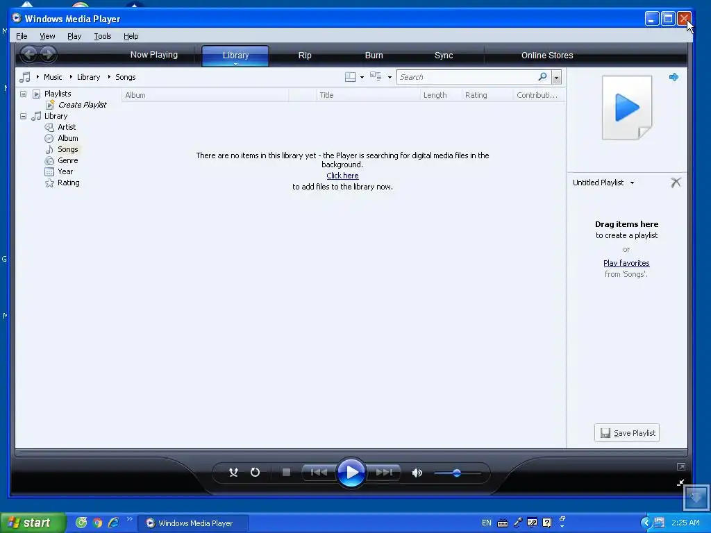711x533 pixels.
Task: Click the Forward navigation arrow
Action: click(48, 55)
